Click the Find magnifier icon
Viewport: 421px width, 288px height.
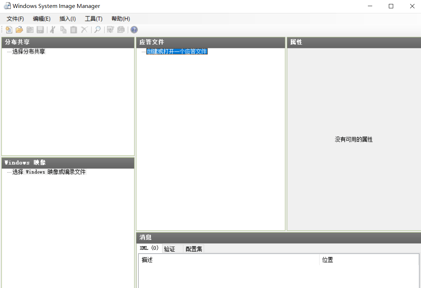[98, 30]
